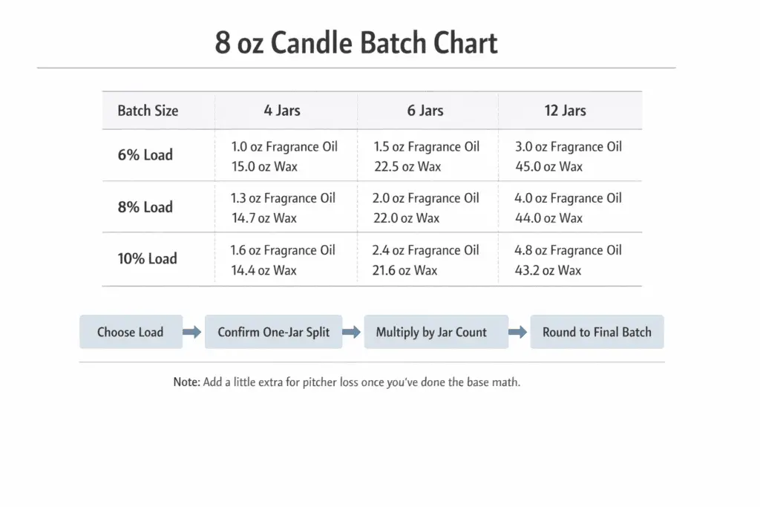Choose the Round to Final Batch step
The width and height of the screenshot is (760, 507).
tap(597, 333)
